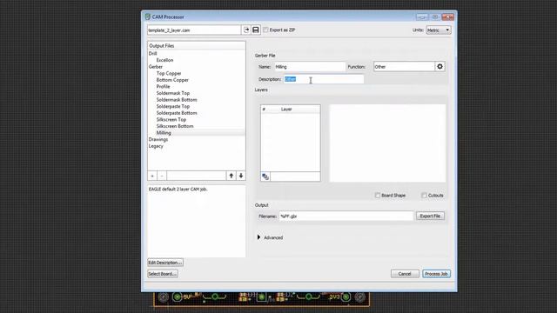Select the Gerber group in Output Files
This screenshot has width=557, height=313.
click(156, 67)
